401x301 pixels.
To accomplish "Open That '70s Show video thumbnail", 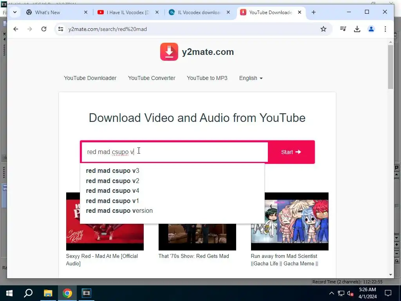I will click(x=197, y=237).
